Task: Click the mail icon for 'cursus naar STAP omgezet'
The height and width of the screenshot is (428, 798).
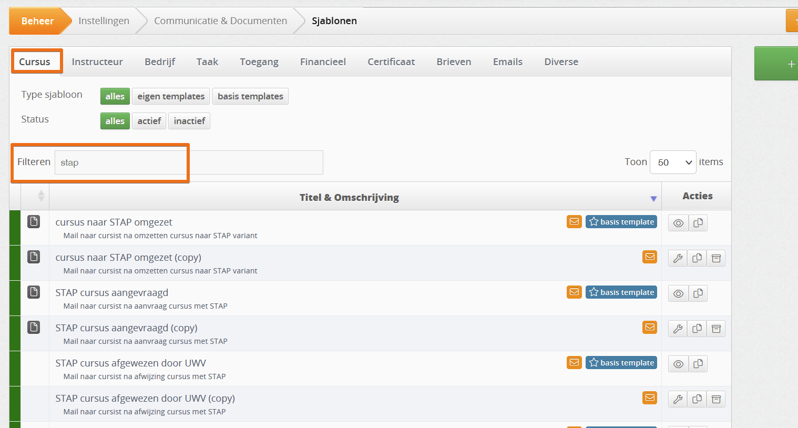Action: 574,221
